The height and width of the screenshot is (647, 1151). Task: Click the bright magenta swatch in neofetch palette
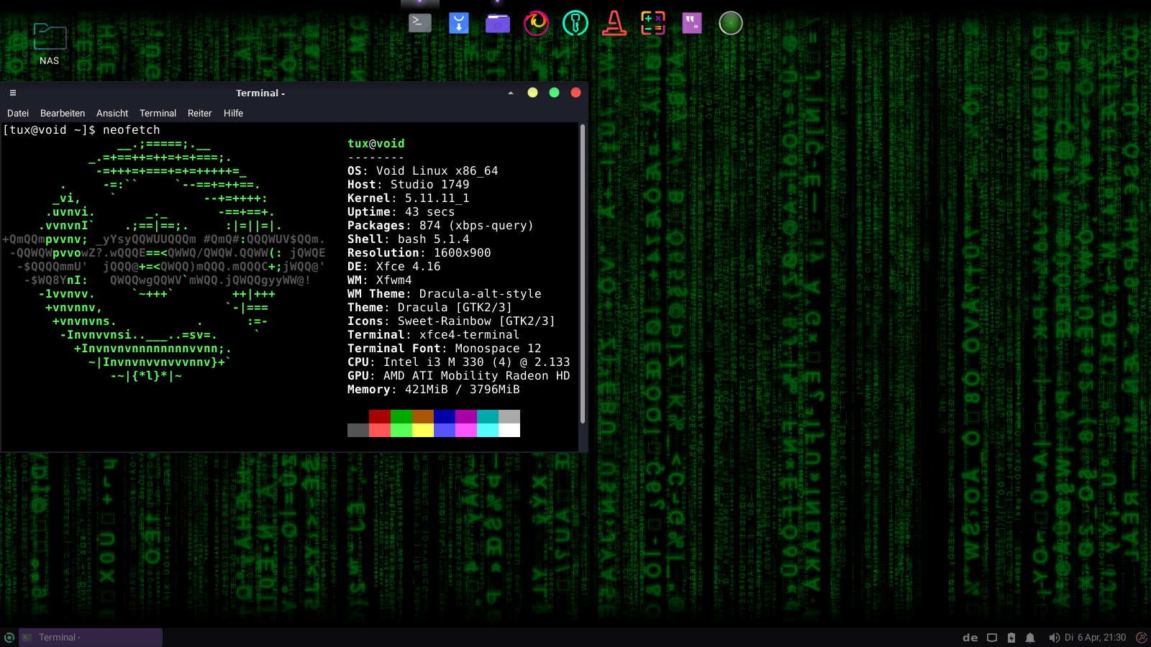(466, 431)
